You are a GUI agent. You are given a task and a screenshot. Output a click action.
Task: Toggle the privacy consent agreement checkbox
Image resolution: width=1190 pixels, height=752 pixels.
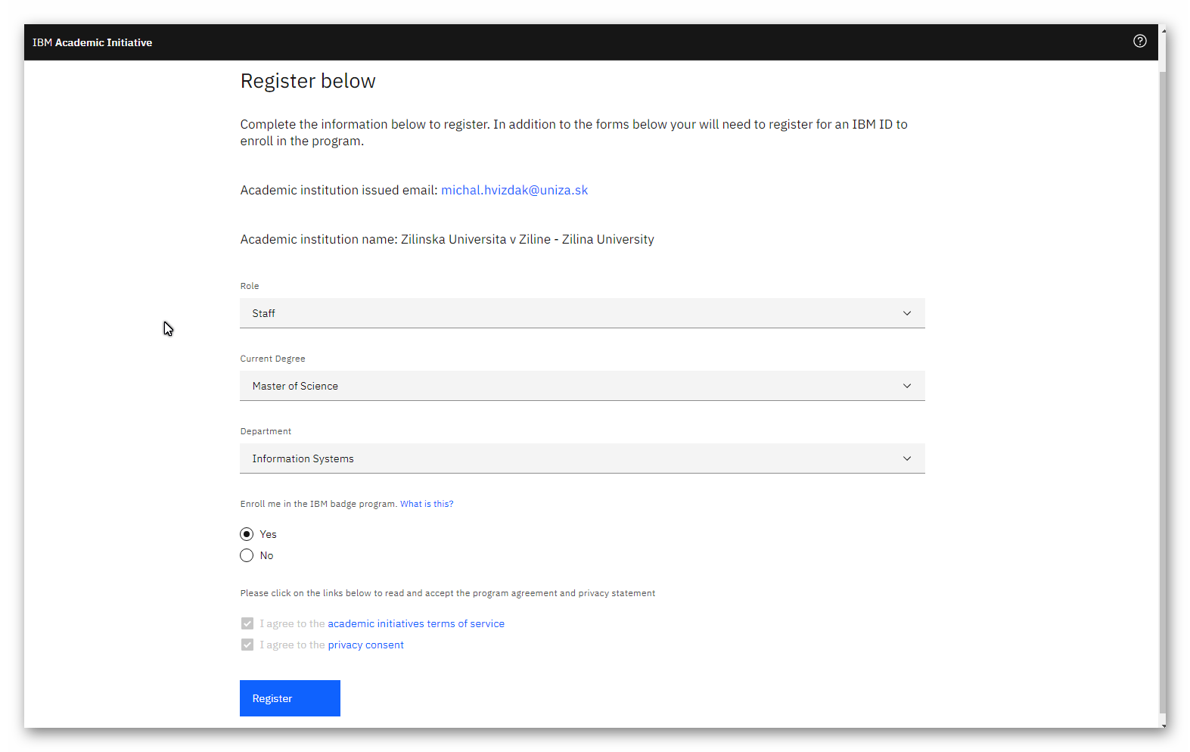click(247, 645)
